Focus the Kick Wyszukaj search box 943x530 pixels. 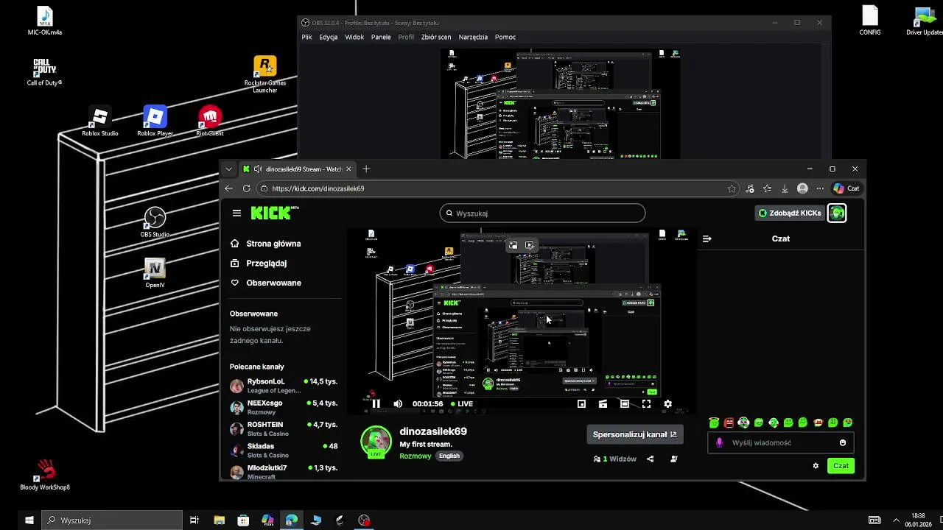tap(542, 213)
